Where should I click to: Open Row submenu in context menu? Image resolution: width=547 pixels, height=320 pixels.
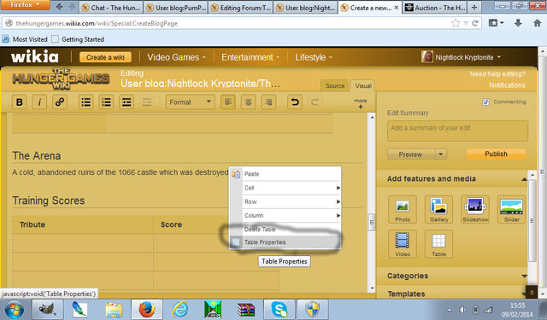click(x=285, y=201)
